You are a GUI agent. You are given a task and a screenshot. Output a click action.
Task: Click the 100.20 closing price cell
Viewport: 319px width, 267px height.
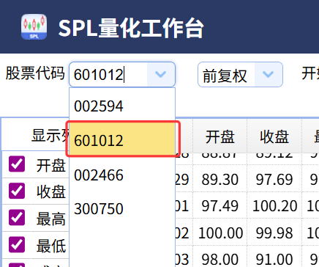coord(274,206)
